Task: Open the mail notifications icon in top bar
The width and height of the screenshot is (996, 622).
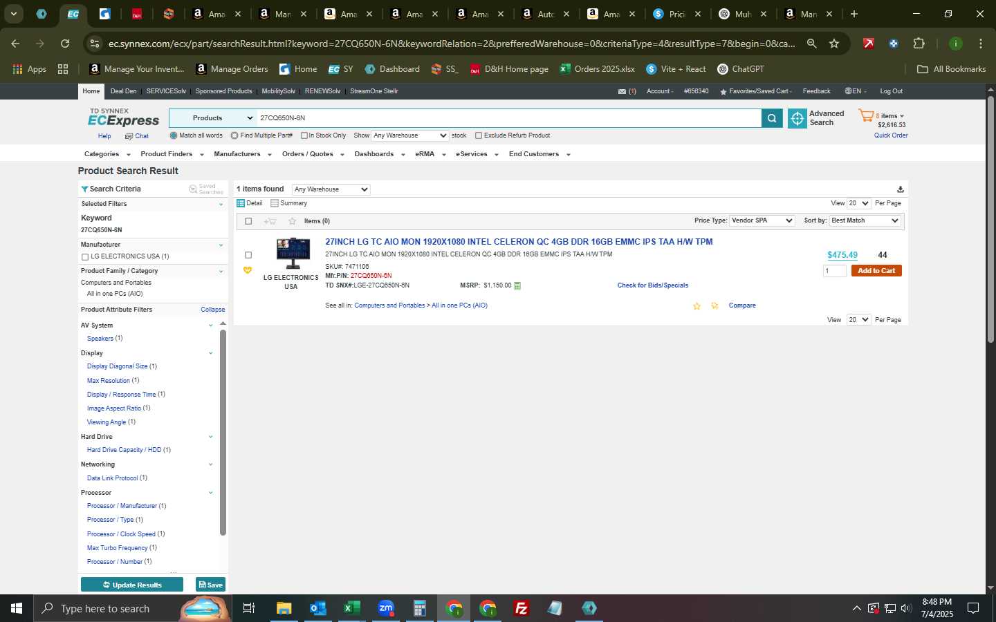Action: click(x=622, y=91)
